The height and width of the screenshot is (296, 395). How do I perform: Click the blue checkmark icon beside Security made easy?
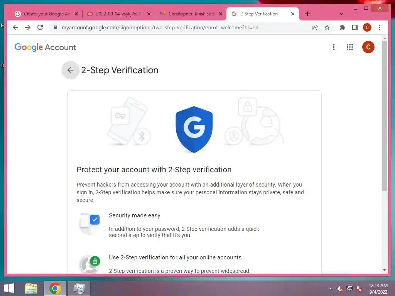tap(95, 219)
